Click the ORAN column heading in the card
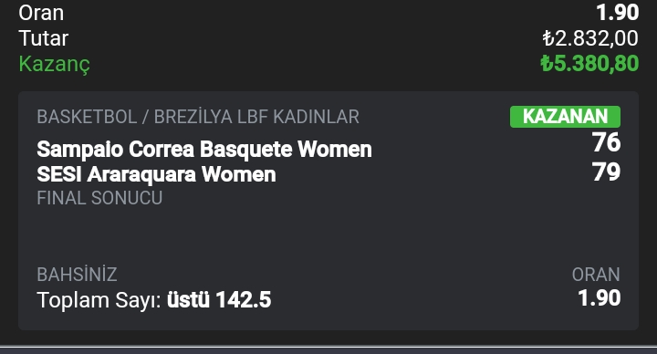This screenshot has height=354, width=657. pos(596,275)
